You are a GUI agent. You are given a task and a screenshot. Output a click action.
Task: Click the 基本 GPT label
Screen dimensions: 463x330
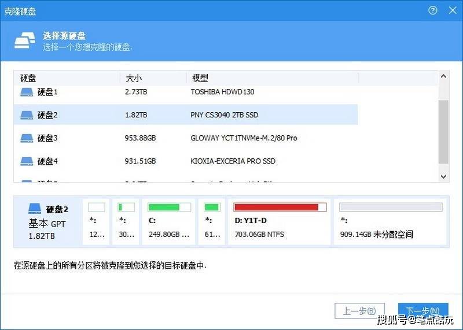pyautogui.click(x=47, y=224)
